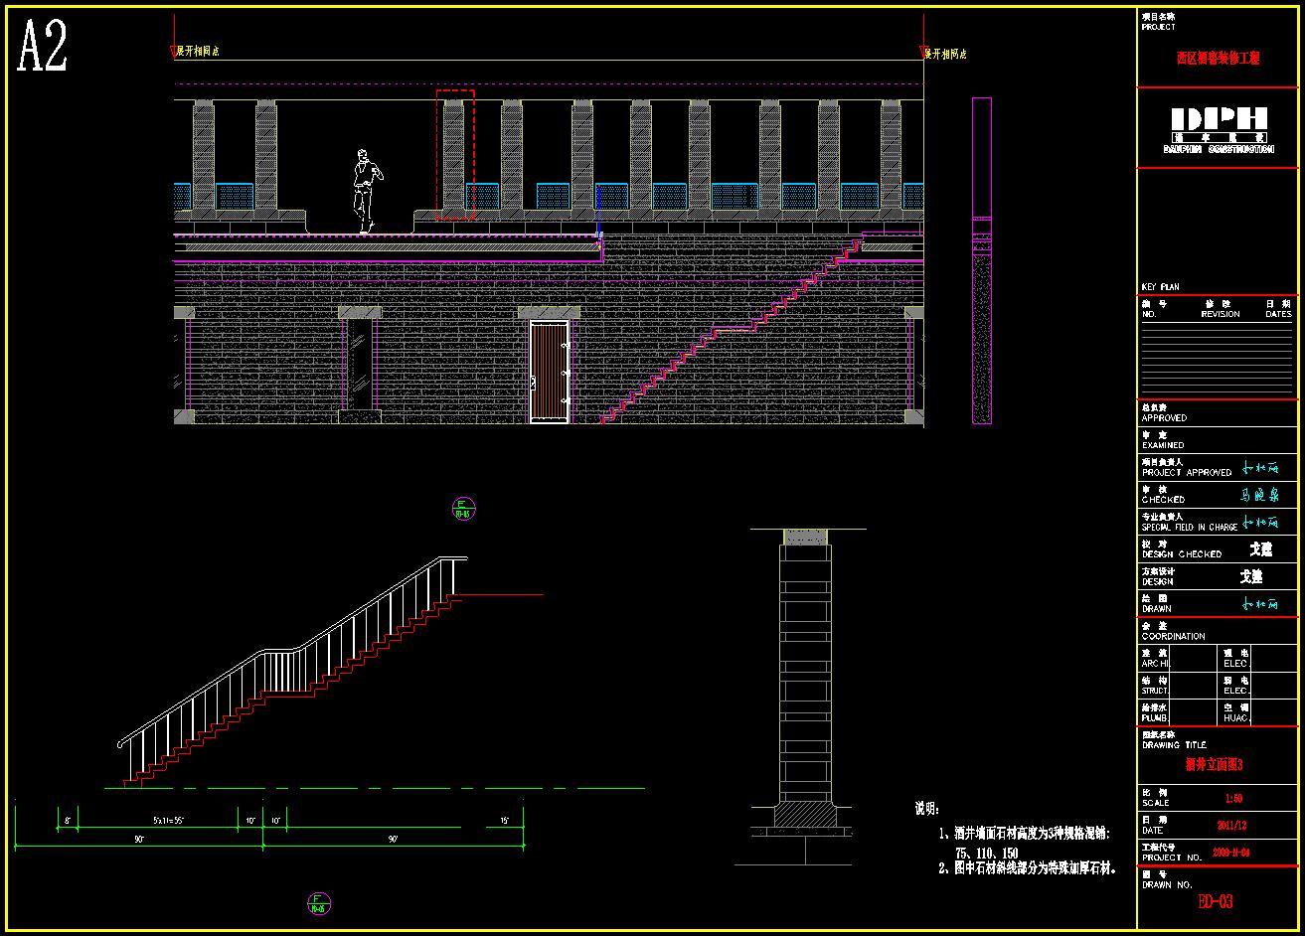The width and height of the screenshot is (1305, 936).
Task: Select the E section marker bubble
Action: coord(463,509)
